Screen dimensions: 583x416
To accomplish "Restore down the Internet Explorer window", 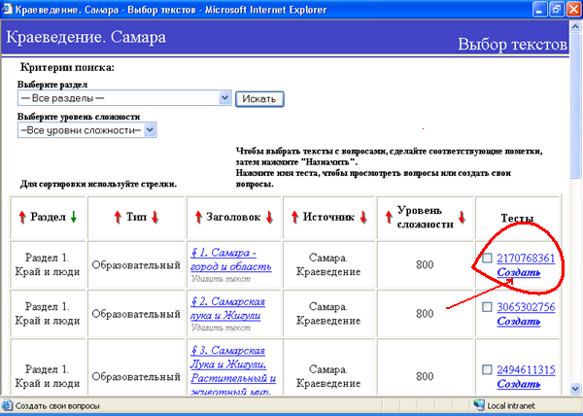I will click(x=557, y=10).
